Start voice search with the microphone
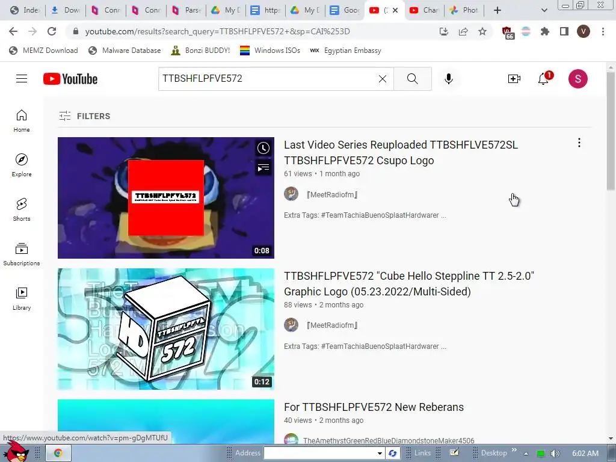Image resolution: width=616 pixels, height=462 pixels. [x=448, y=79]
